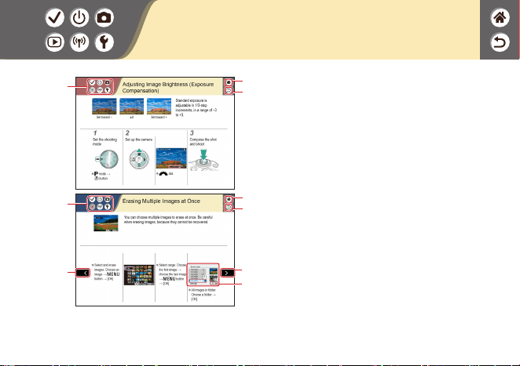Screen dimensions: 520x366
Task: Click the shutter button illustration in step 3
Action: coord(204,160)
